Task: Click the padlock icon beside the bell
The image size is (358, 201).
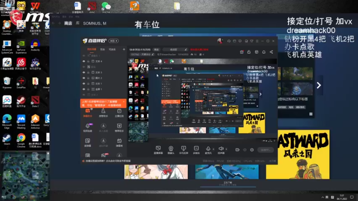Action: (249, 52)
